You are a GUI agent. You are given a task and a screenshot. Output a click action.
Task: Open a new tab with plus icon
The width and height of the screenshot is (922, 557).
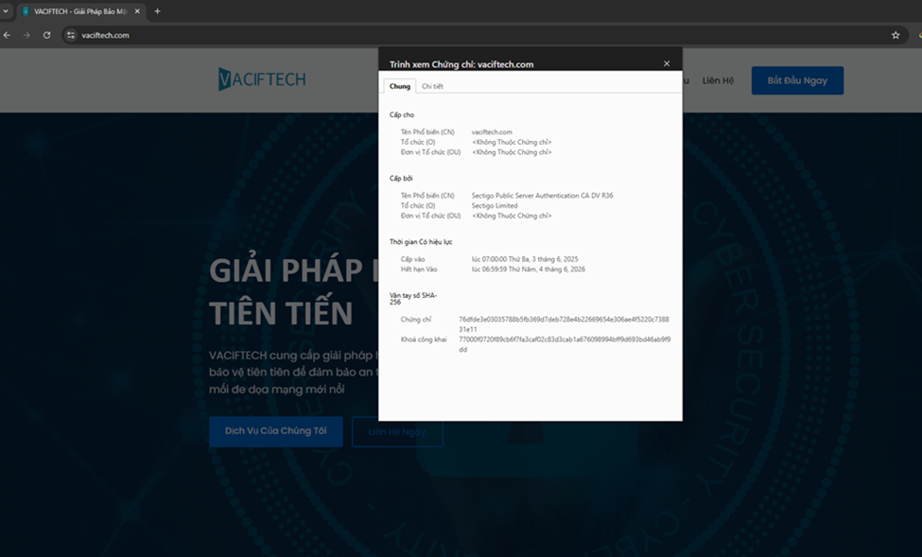pyautogui.click(x=157, y=11)
